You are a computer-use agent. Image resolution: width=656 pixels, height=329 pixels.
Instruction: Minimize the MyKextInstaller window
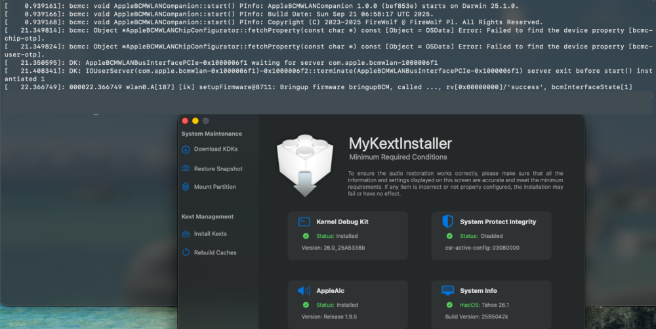pos(195,121)
